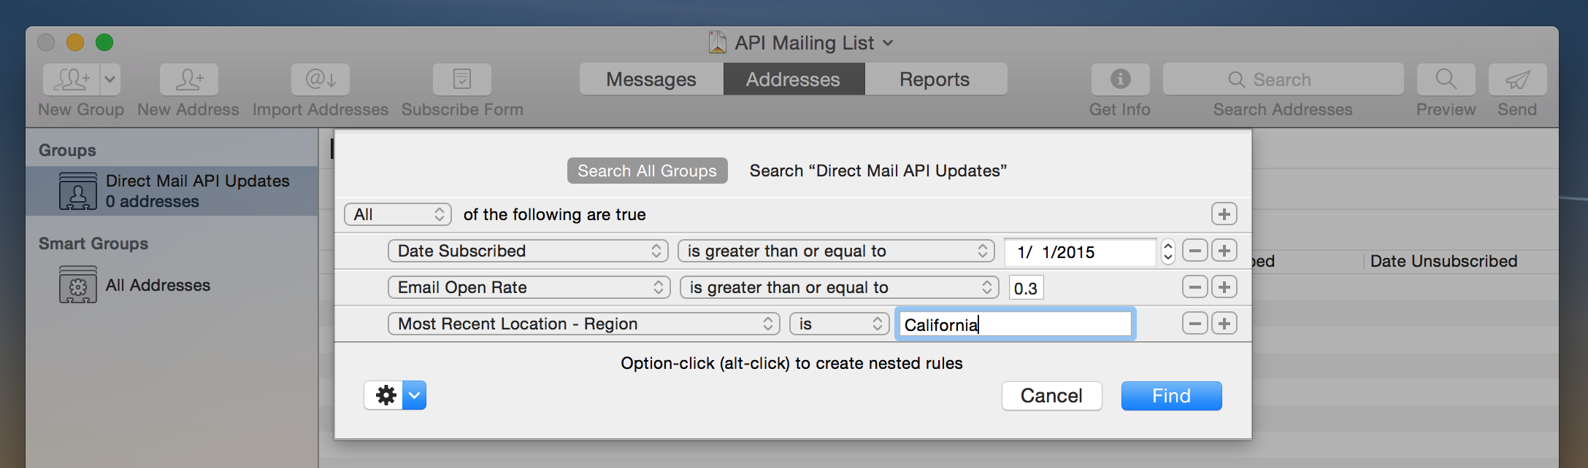Image resolution: width=1588 pixels, height=468 pixels.
Task: Click the 1/1/2015 date field
Action: tap(1080, 251)
